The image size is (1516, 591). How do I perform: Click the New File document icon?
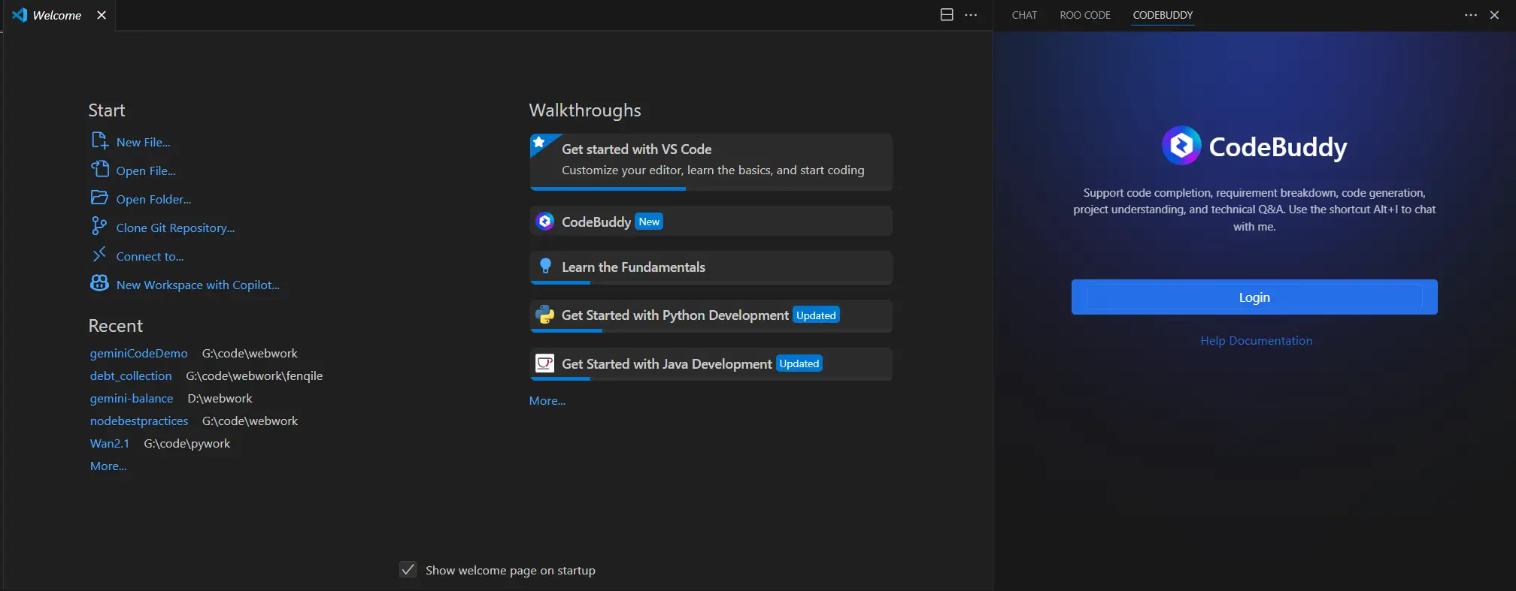click(x=99, y=140)
